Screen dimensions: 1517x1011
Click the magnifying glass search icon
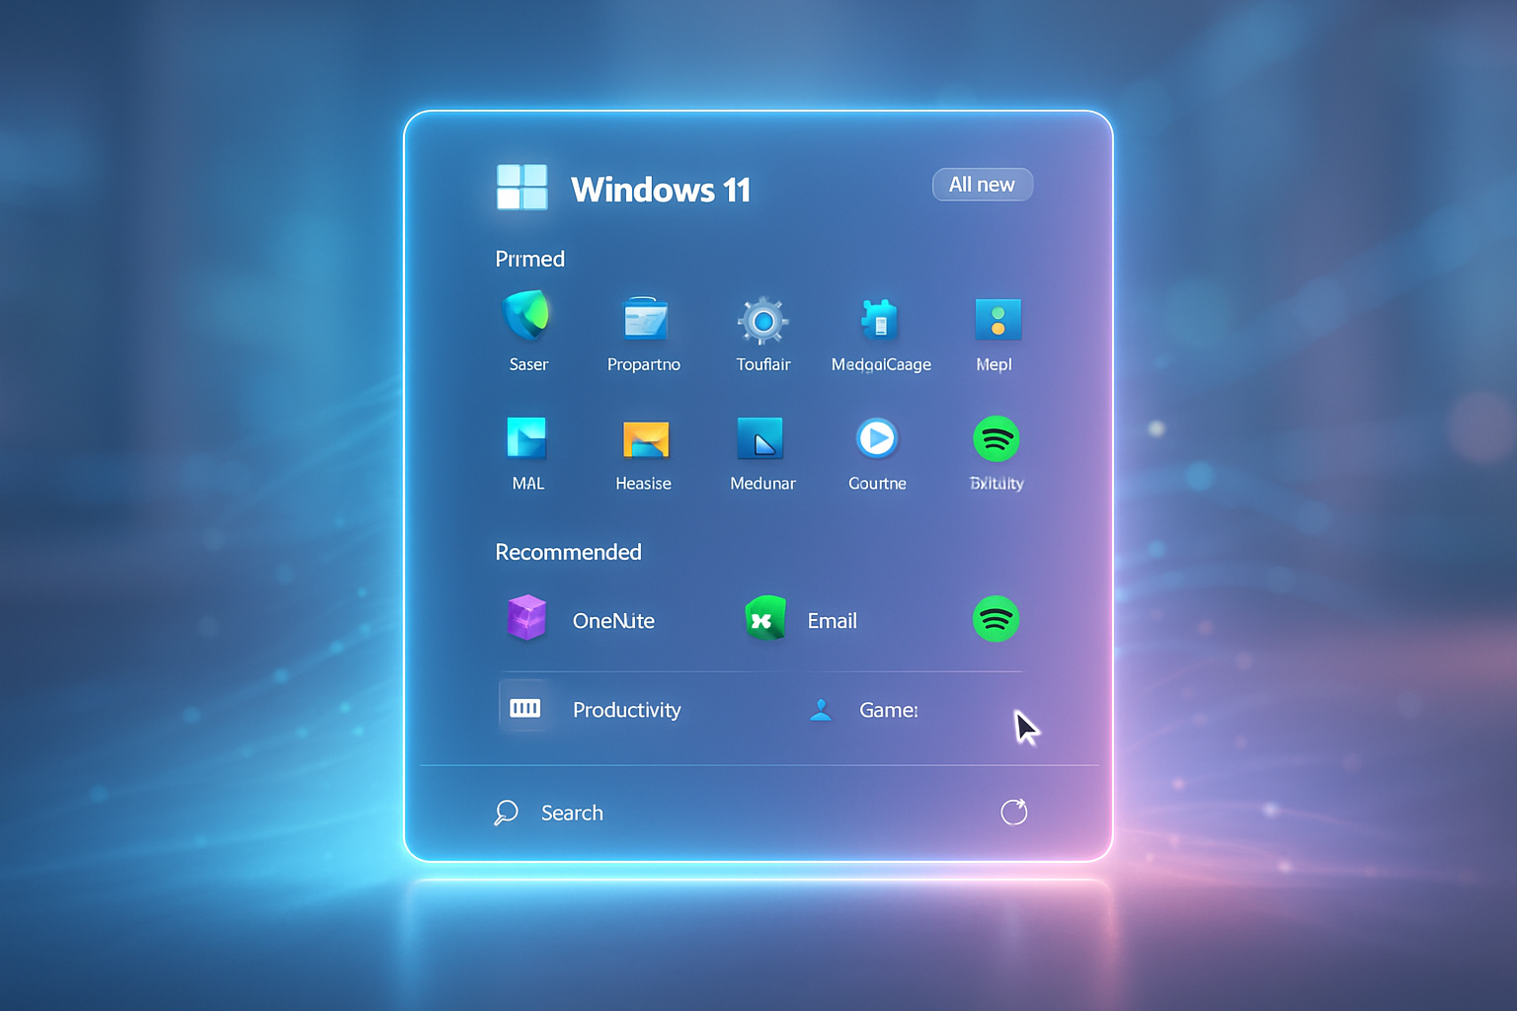click(x=506, y=813)
